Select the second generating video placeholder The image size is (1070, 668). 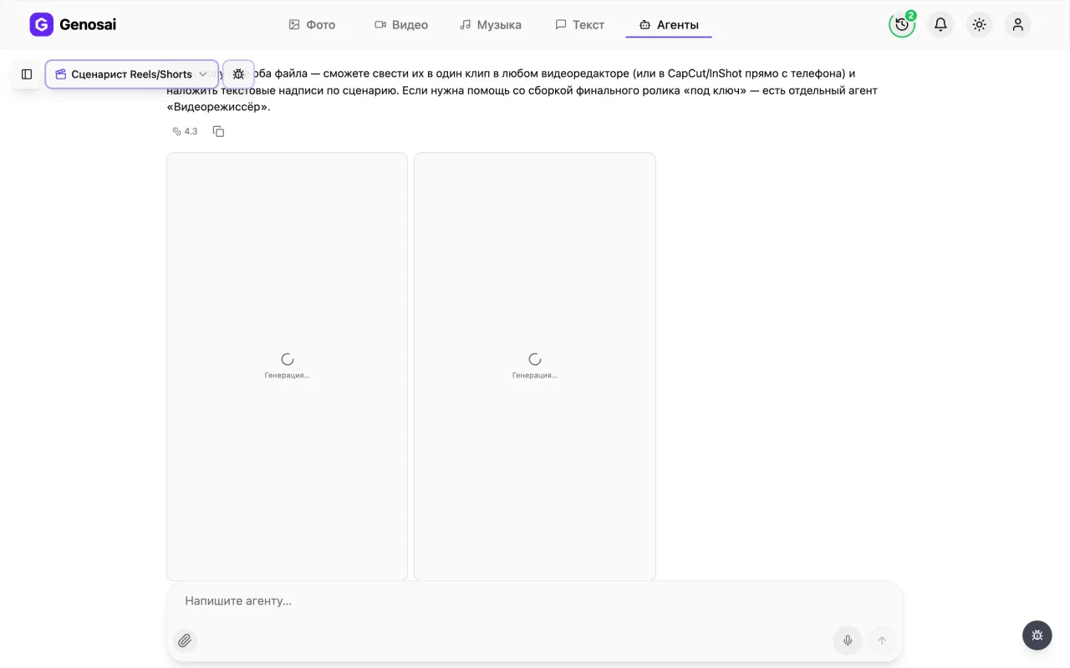[x=535, y=366]
